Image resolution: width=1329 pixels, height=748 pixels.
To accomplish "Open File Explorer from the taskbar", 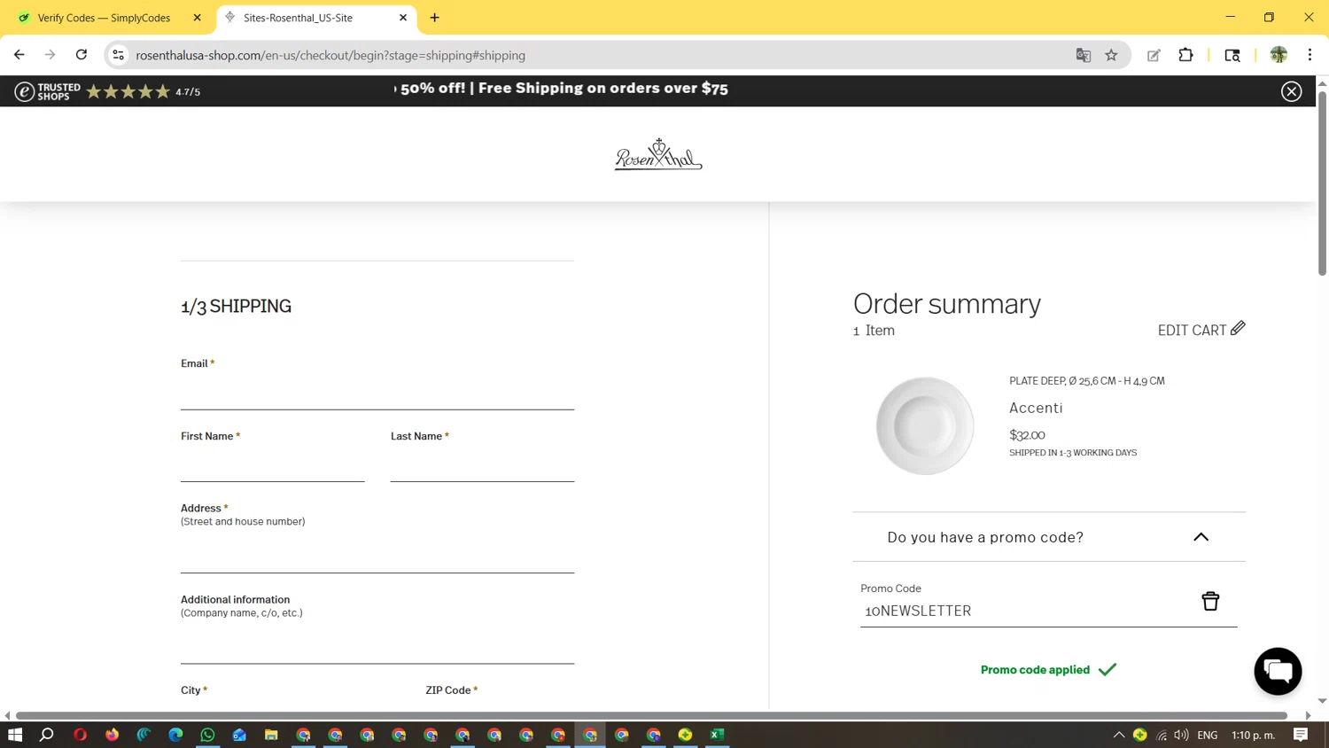I will [x=271, y=735].
